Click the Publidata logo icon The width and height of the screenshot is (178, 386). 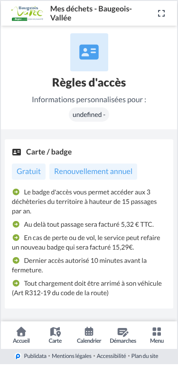tap(18, 356)
